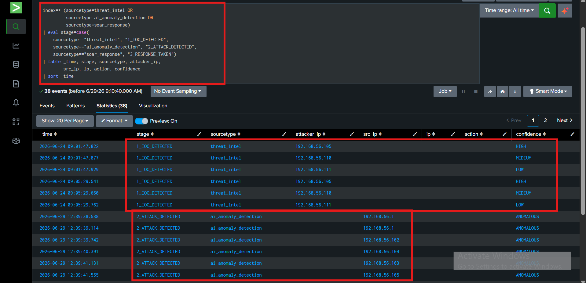
Task: Open the Time range All time dropdown
Action: [509, 10]
